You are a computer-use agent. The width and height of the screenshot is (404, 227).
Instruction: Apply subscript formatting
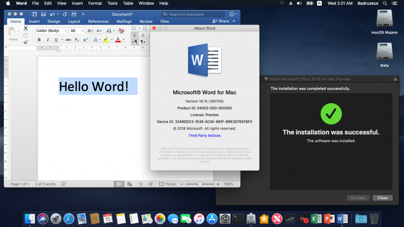pos(77,40)
